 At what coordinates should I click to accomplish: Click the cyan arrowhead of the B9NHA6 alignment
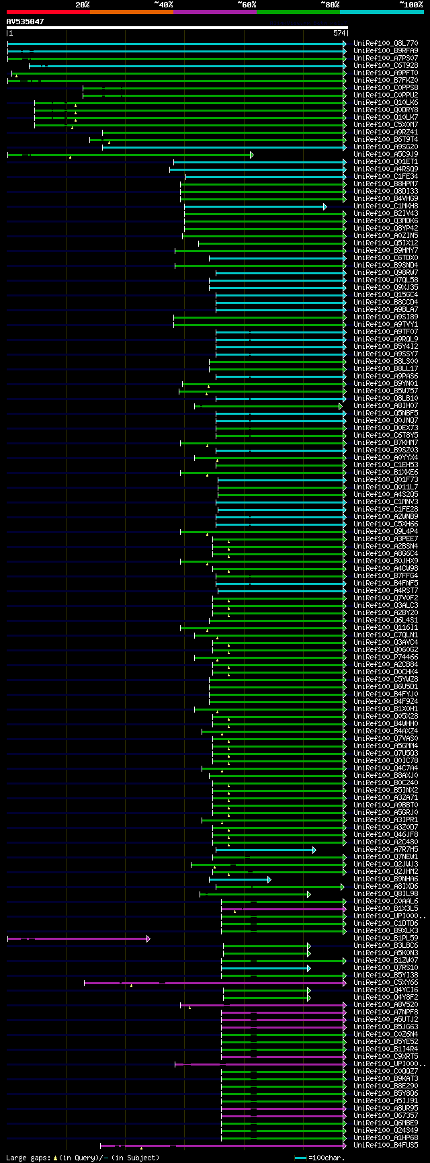269,879
